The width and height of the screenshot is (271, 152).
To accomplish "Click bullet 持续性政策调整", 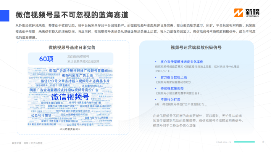I will pyautogui.click(x=172, y=88).
